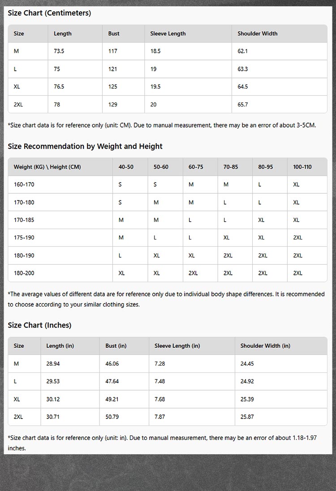Screen dimensions: 336x491
Task: Click the Shoulder Width (in) column header
Action: click(265, 346)
